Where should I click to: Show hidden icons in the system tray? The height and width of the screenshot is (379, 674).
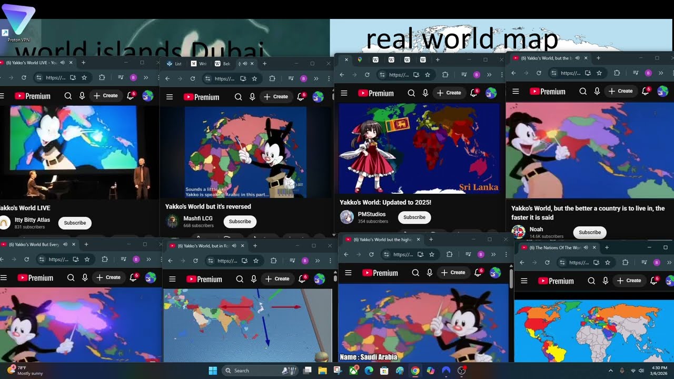(x=610, y=371)
